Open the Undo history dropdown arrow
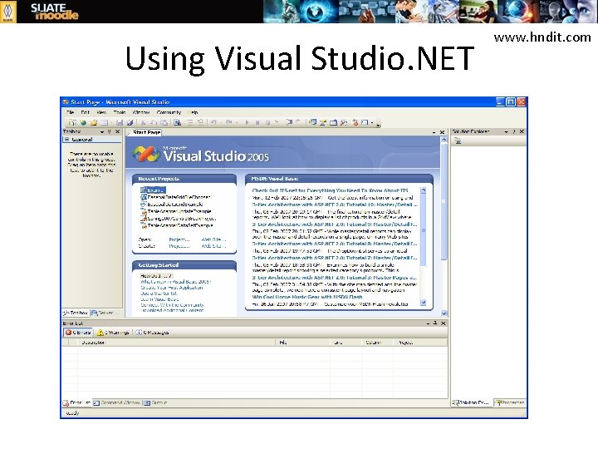Screen dimensions: 598x449 tap(221, 122)
